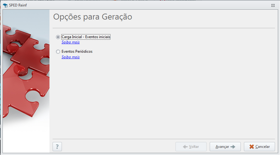Close the SPED Reinf dialog window

click(x=273, y=5)
